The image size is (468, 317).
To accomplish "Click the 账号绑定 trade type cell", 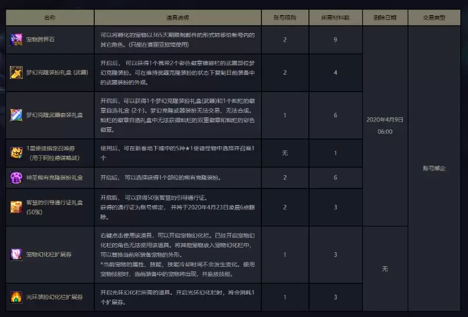I will tap(434, 168).
